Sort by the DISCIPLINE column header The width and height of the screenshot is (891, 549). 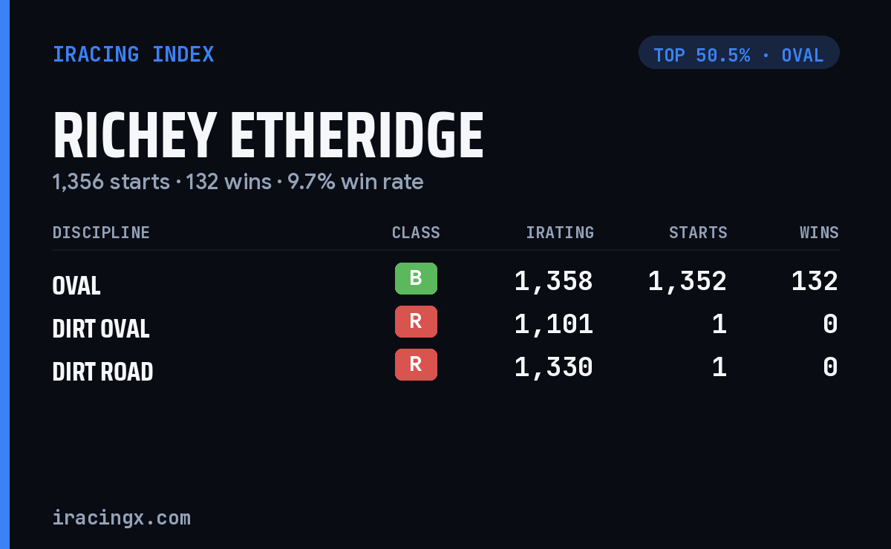tap(101, 233)
